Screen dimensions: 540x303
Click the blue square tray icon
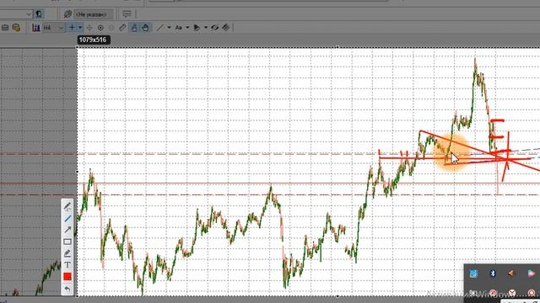pyautogui.click(x=473, y=274)
